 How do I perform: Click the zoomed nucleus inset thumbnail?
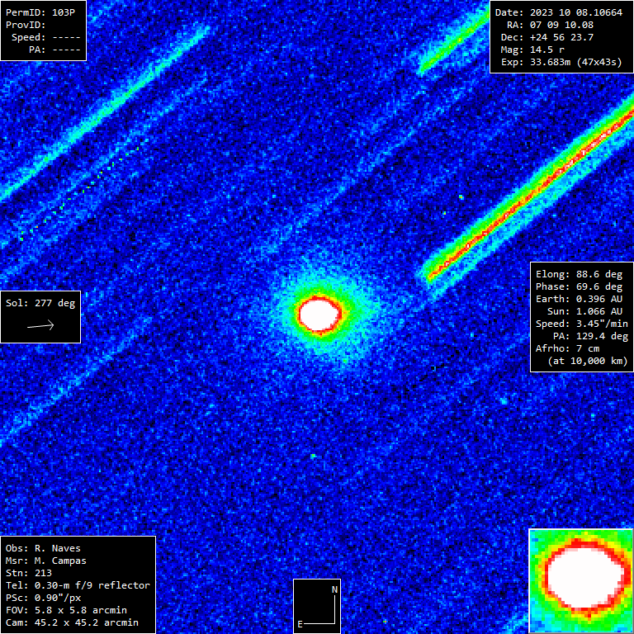click(x=581, y=581)
